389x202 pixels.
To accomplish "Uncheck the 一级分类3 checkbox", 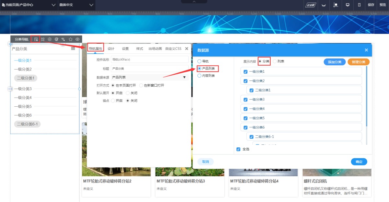I will pyautogui.click(x=245, y=100).
